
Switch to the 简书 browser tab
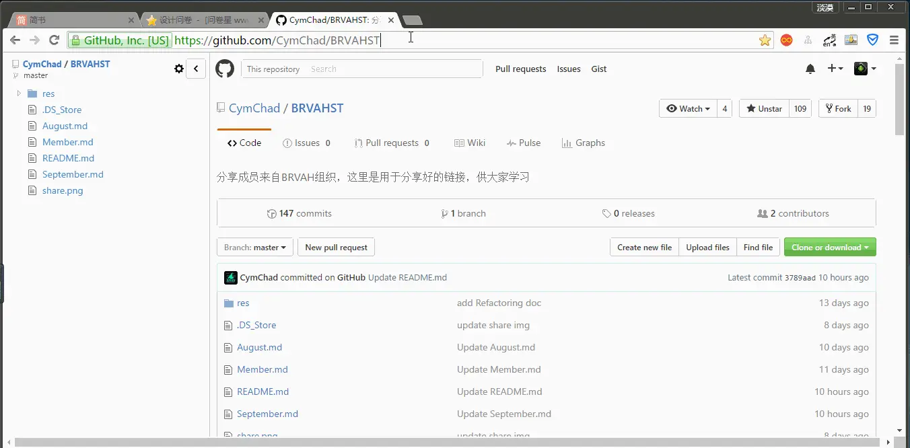tap(75, 20)
